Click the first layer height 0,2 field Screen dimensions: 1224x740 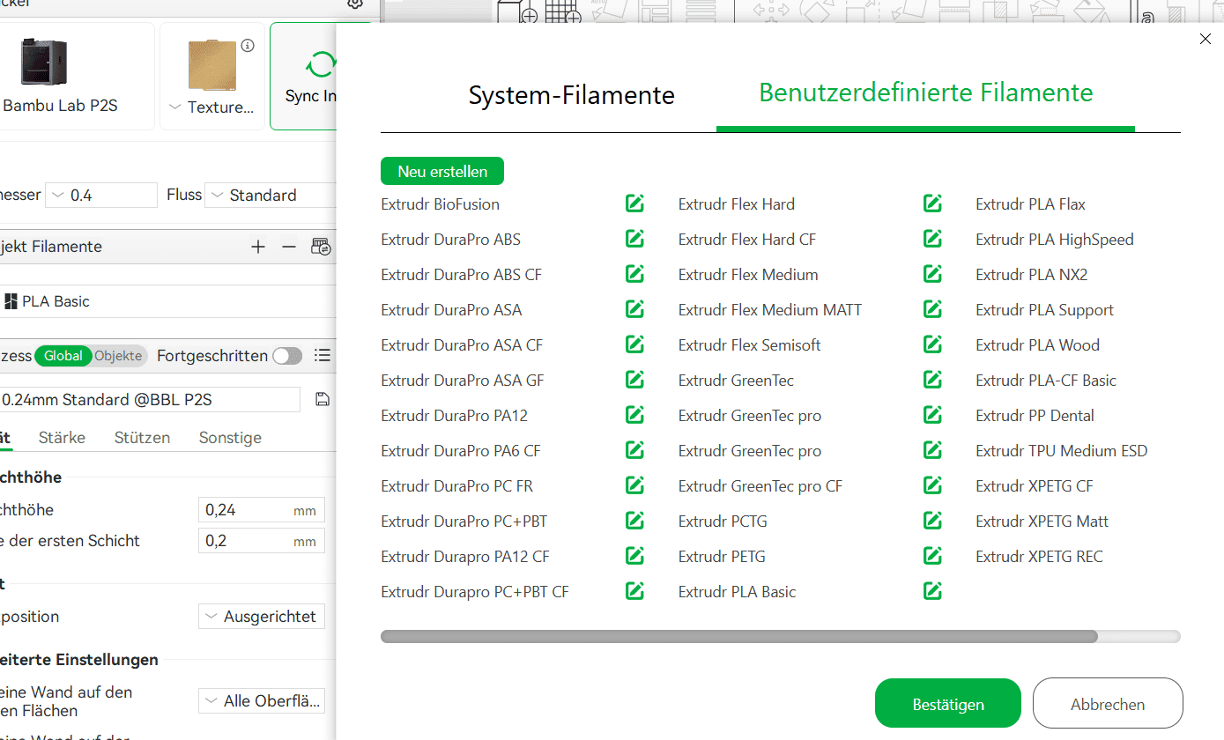(262, 541)
